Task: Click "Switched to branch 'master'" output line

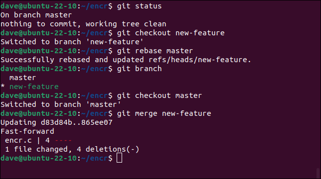Action: [x=61, y=105]
